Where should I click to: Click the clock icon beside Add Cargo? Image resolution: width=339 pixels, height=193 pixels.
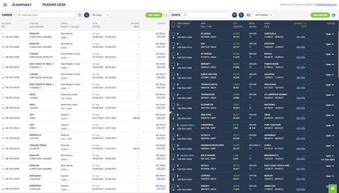(166, 15)
